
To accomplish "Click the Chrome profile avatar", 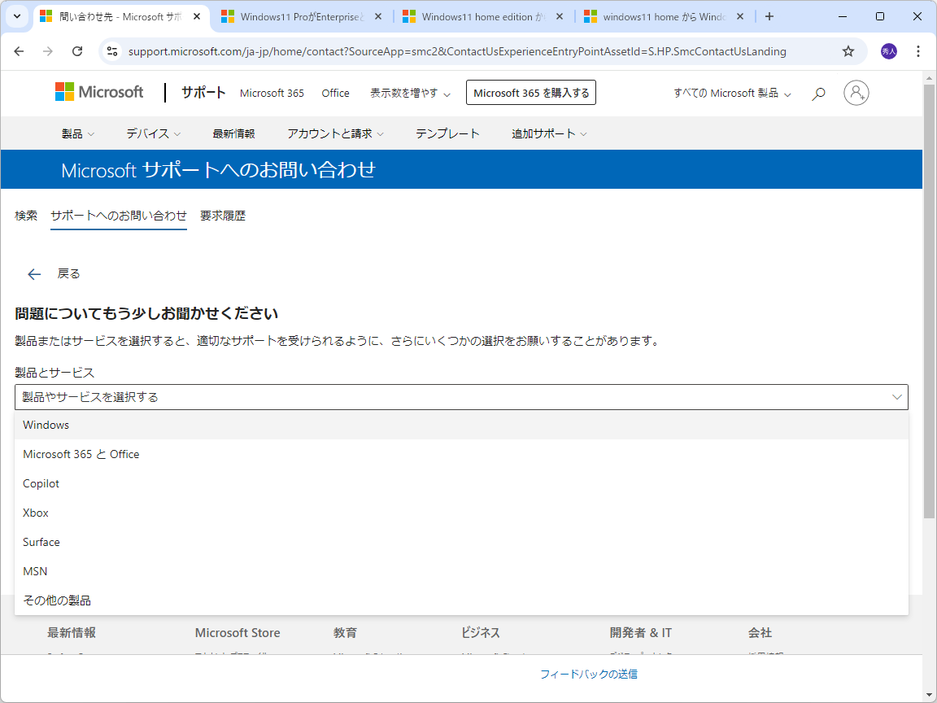I will coord(888,50).
